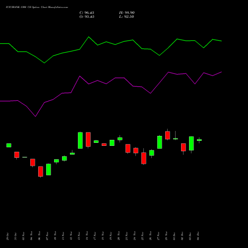Select the green candle for 03 Dec
Viewport: 248px width, 248px height.
pos(191,143)
